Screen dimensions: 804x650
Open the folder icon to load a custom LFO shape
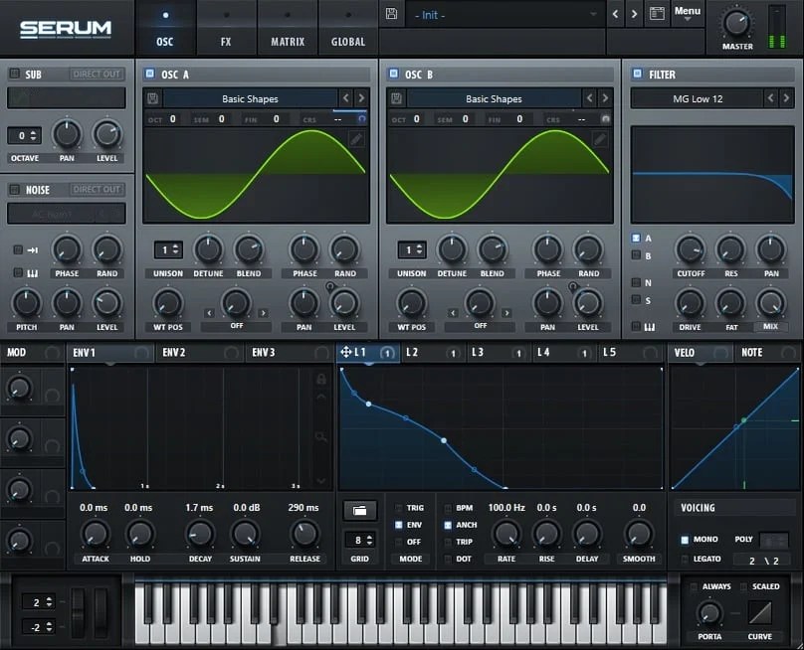[359, 510]
